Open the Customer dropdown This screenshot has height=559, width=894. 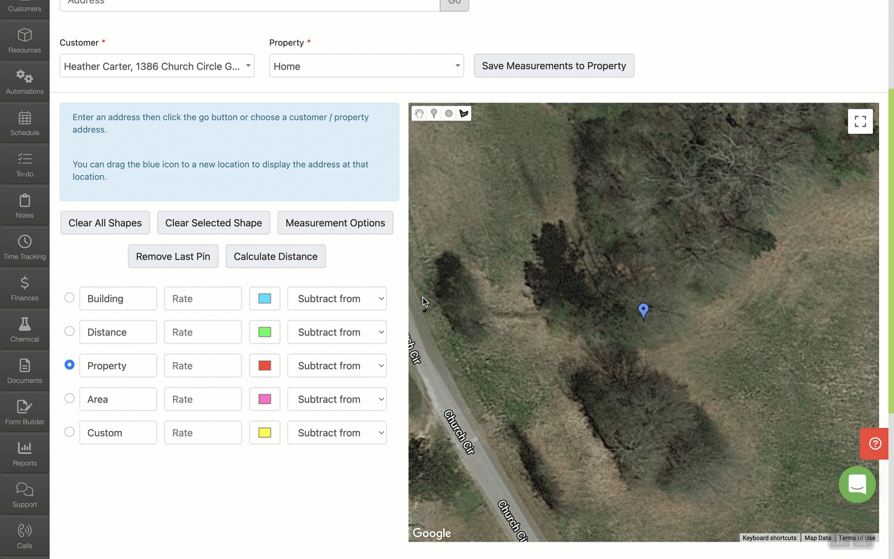point(157,66)
